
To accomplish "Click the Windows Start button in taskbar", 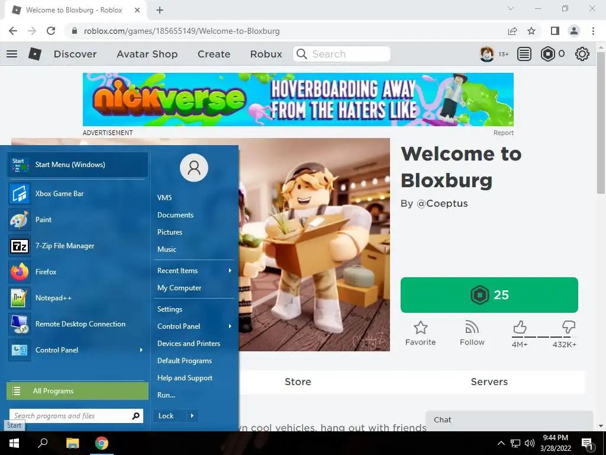I will point(14,443).
